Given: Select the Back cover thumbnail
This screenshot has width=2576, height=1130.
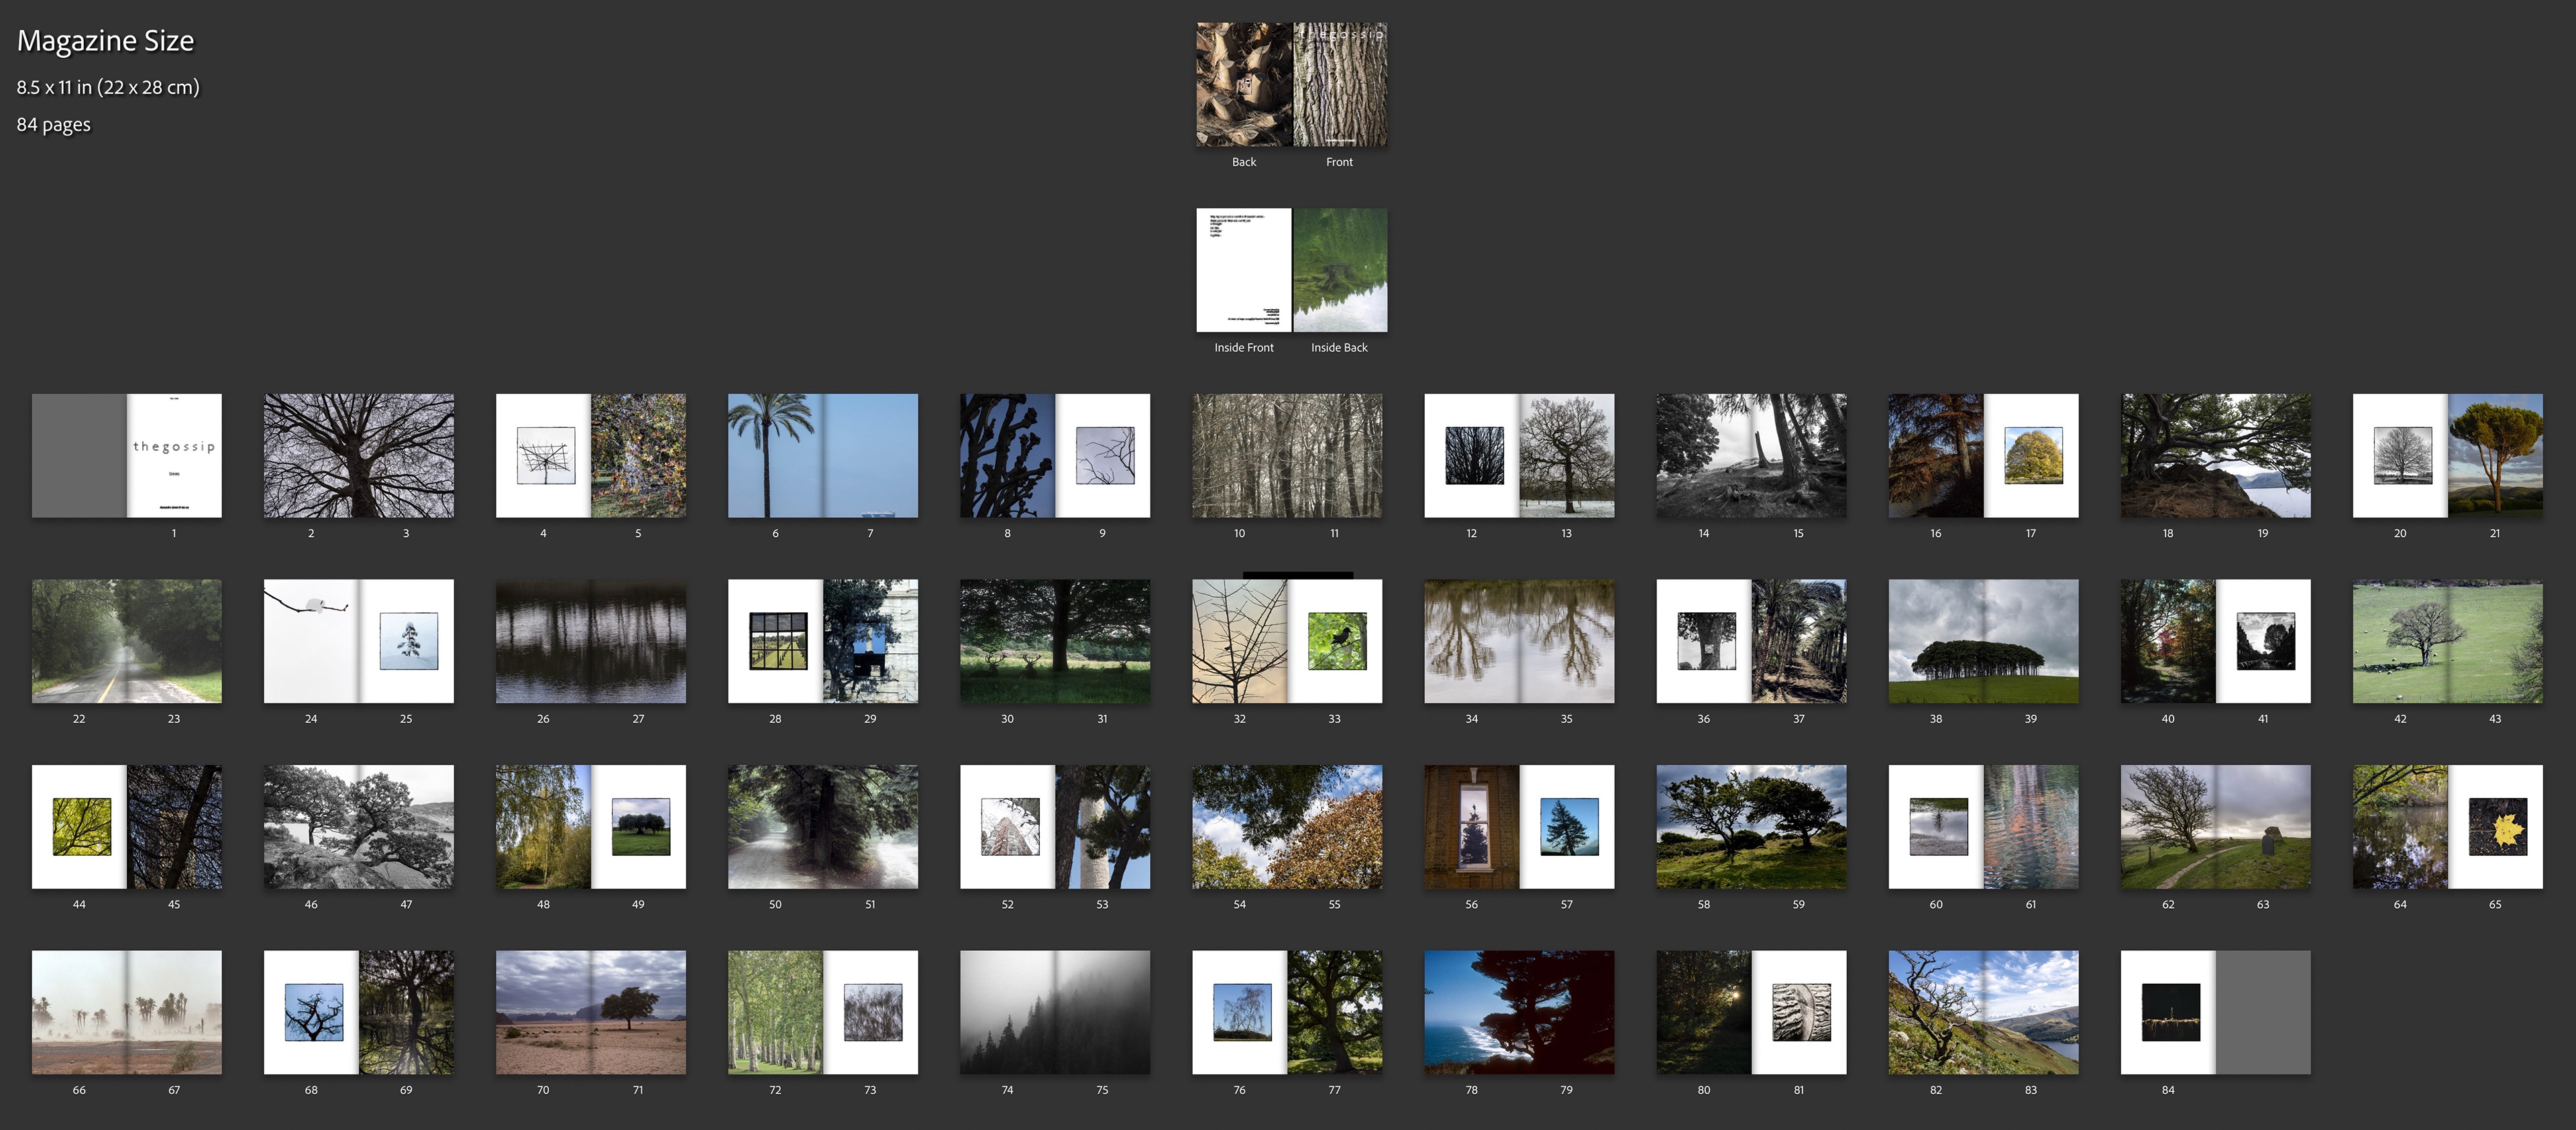Looking at the screenshot, I should point(1244,85).
